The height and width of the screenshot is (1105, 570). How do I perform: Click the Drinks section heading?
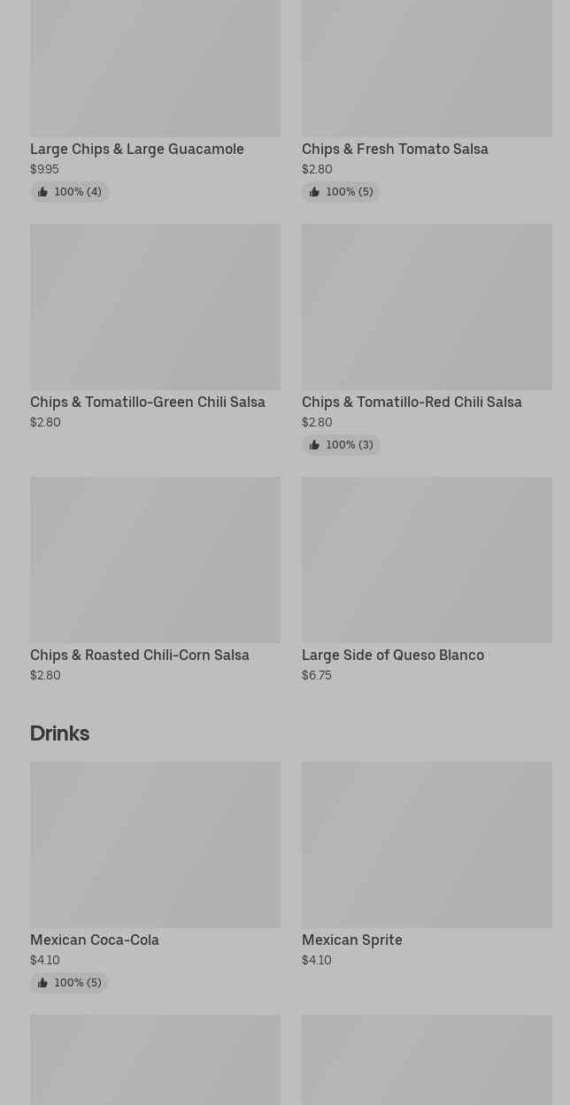pos(59,733)
